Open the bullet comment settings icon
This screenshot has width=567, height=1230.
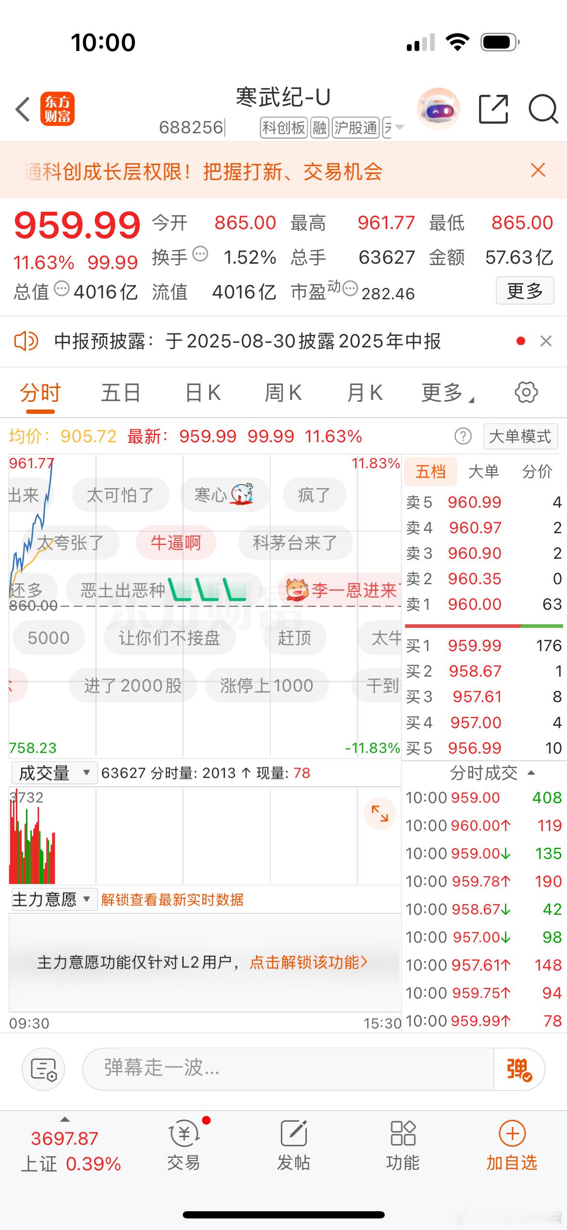point(43,1069)
